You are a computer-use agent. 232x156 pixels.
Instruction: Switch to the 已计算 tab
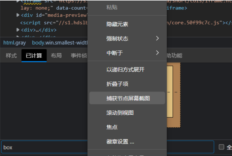click(34, 56)
